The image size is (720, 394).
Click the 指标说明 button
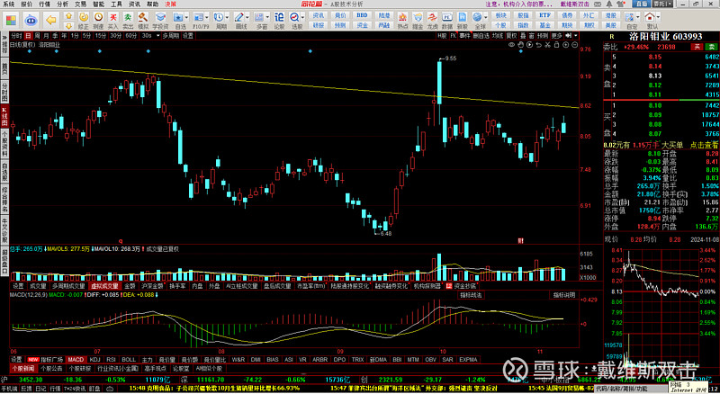coord(564,295)
